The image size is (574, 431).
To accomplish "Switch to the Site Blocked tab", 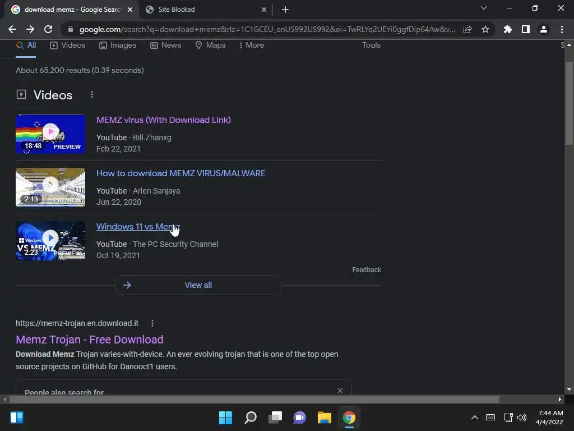I will coord(206,10).
